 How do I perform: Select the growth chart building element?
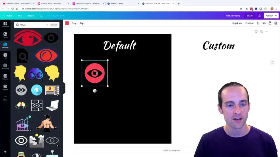click(23, 123)
